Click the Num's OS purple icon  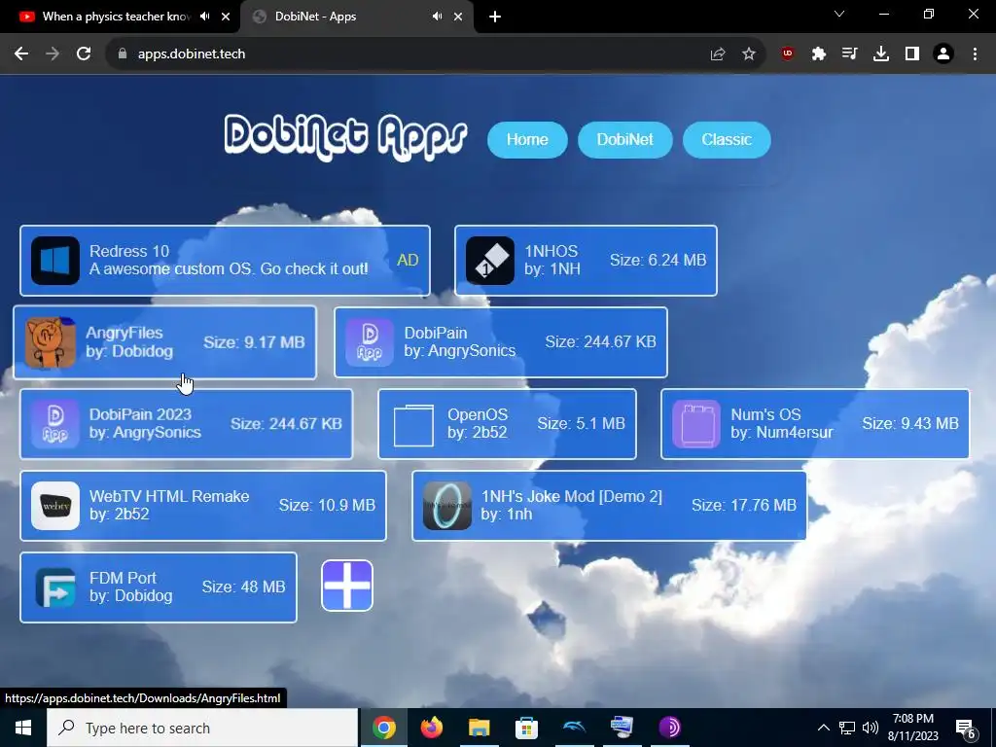(696, 424)
